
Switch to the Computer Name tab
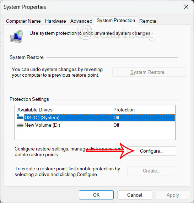pos(23,21)
